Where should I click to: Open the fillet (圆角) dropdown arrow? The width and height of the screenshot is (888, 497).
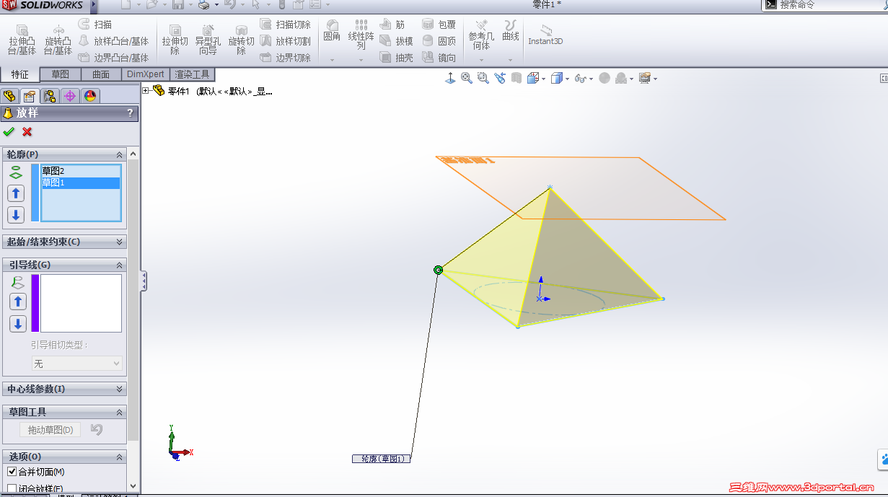point(332,59)
